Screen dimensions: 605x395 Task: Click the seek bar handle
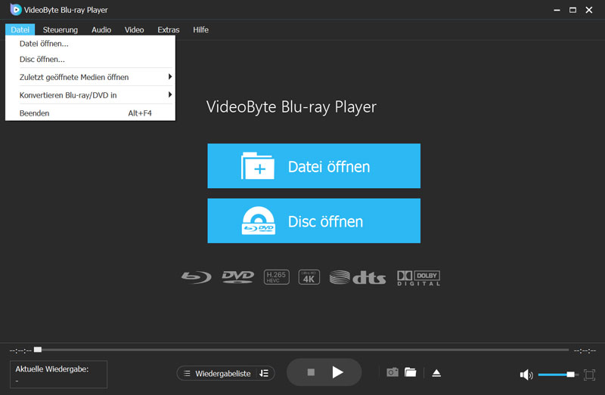(x=37, y=350)
